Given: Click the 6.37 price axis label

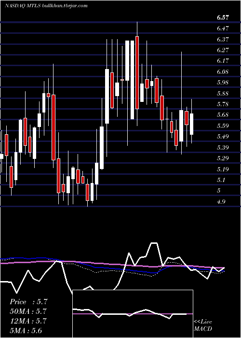Looking at the screenshot, I should [223, 40].
